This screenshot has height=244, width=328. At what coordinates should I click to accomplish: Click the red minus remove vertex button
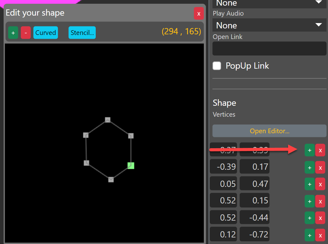(26, 33)
